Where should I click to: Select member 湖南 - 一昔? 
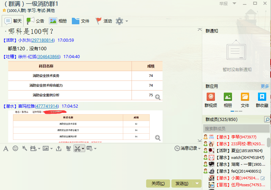click(235, 164)
